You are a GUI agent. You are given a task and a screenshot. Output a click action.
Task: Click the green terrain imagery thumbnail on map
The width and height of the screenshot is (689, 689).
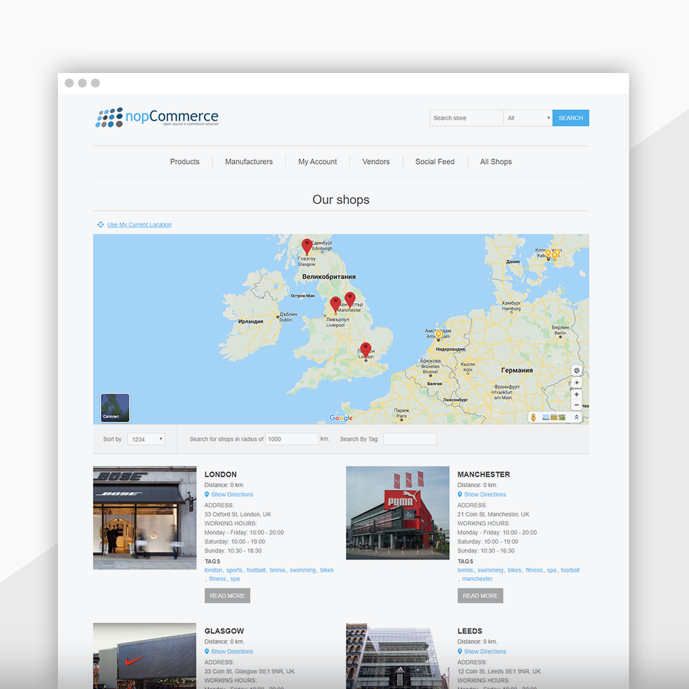coord(562,418)
